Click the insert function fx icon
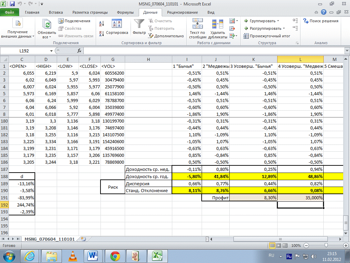The image size is (350, 263). pyautogui.click(x=79, y=51)
